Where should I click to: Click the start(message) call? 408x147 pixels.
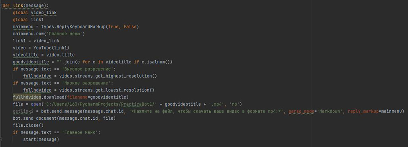click(x=41, y=139)
